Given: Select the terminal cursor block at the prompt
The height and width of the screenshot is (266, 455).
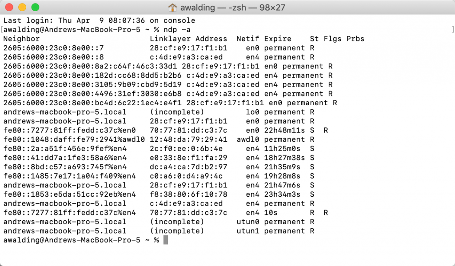Looking at the screenshot, I should [165, 240].
